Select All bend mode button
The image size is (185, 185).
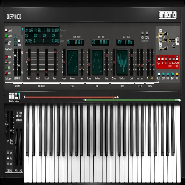[x=17, y=116]
